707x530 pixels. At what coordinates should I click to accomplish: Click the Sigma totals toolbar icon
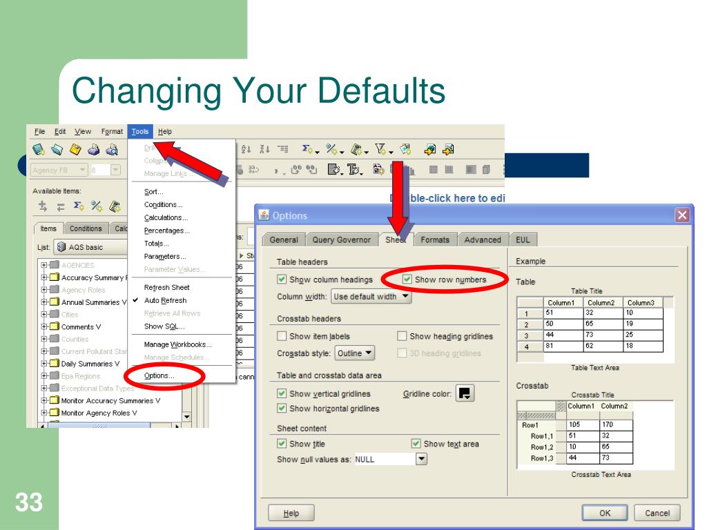307,149
